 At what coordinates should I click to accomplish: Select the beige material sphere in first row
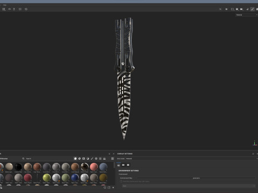coord(9,167)
